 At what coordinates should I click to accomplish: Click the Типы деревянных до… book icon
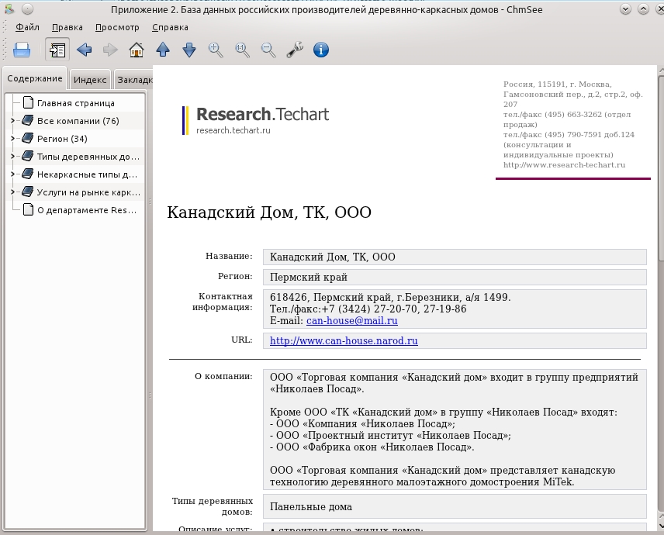click(x=27, y=156)
